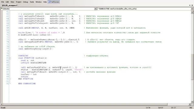Open the active files dropdown arrow

(190, 5)
